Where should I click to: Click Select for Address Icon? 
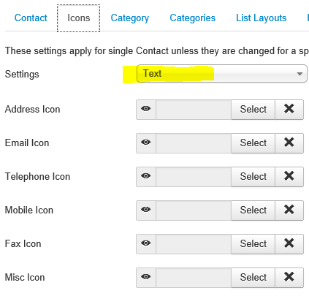(253, 109)
